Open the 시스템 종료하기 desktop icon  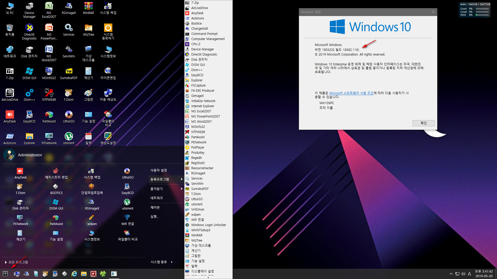108,32
